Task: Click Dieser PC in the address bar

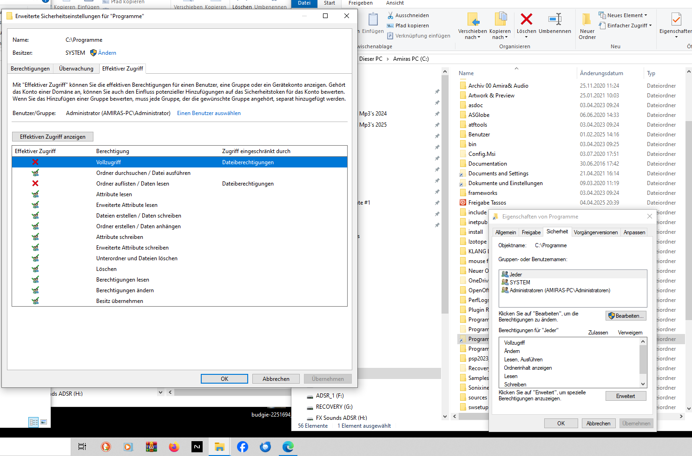Action: coord(371,59)
